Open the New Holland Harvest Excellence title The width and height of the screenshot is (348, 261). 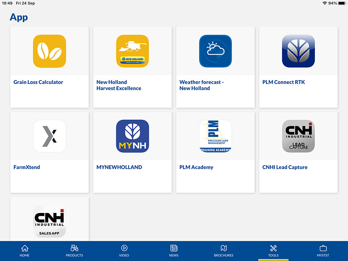[x=119, y=85]
